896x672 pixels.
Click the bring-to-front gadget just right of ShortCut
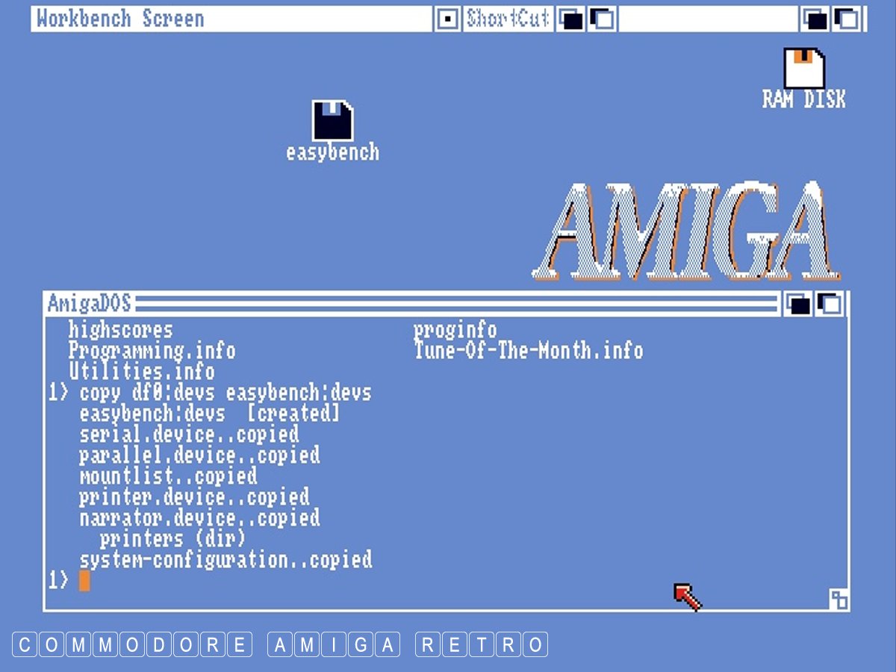[x=602, y=19]
